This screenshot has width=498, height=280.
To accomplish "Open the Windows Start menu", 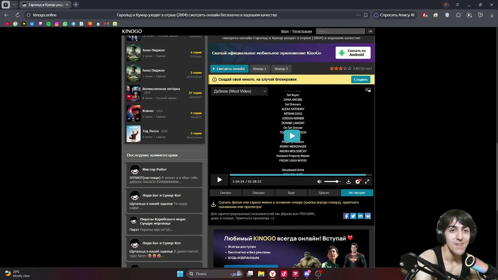I will 180,274.
